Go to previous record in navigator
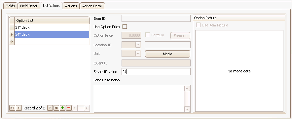Screen dimensions: 292x119 [x=19, y=108]
